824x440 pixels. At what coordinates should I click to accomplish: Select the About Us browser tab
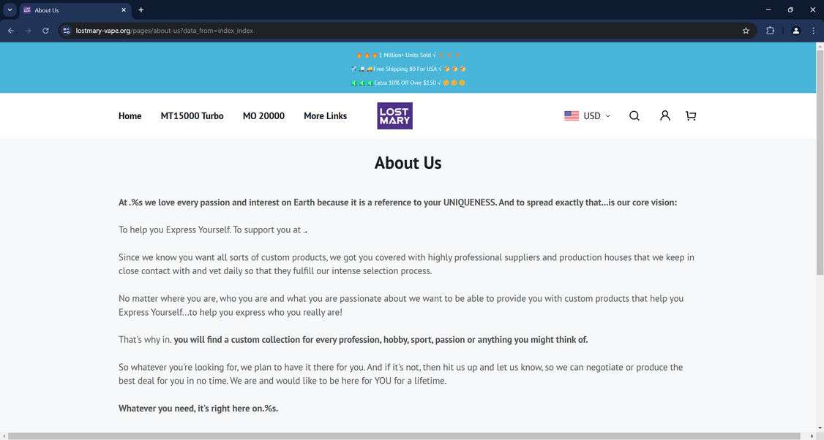click(x=75, y=10)
